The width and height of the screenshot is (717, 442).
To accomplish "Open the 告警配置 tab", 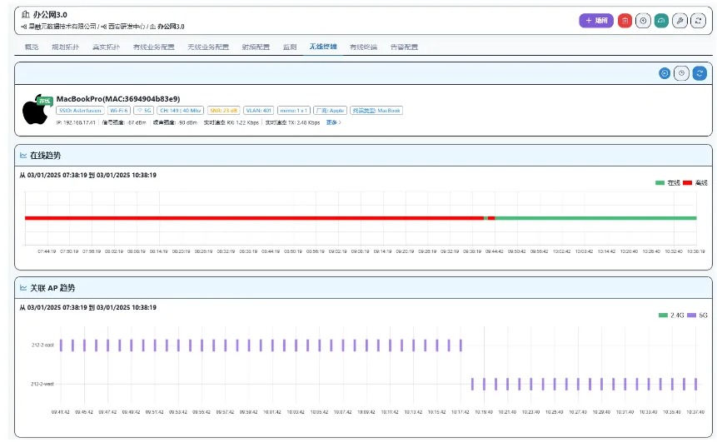I will click(x=404, y=47).
